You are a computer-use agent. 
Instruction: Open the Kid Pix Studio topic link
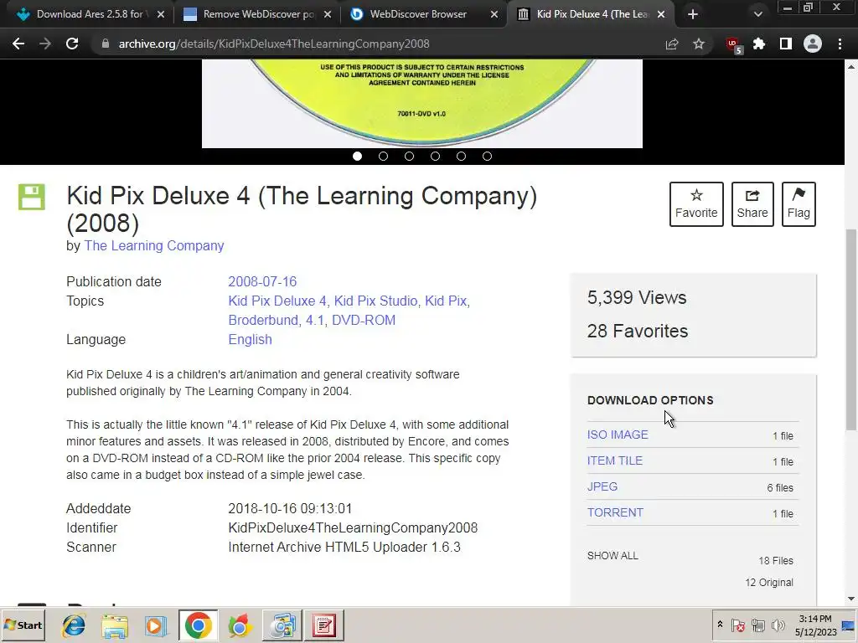pos(375,301)
